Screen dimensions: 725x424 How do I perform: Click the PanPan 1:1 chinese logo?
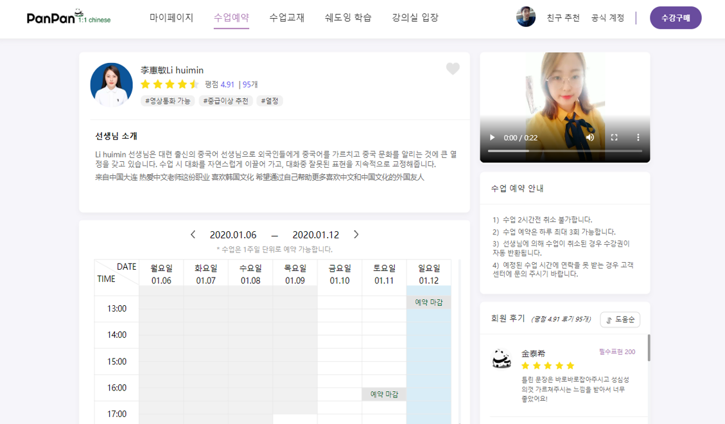[x=69, y=17]
